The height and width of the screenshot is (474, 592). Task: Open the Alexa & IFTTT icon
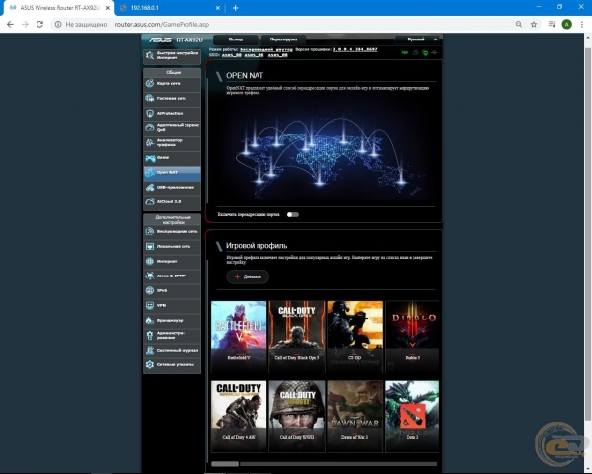[x=150, y=276]
